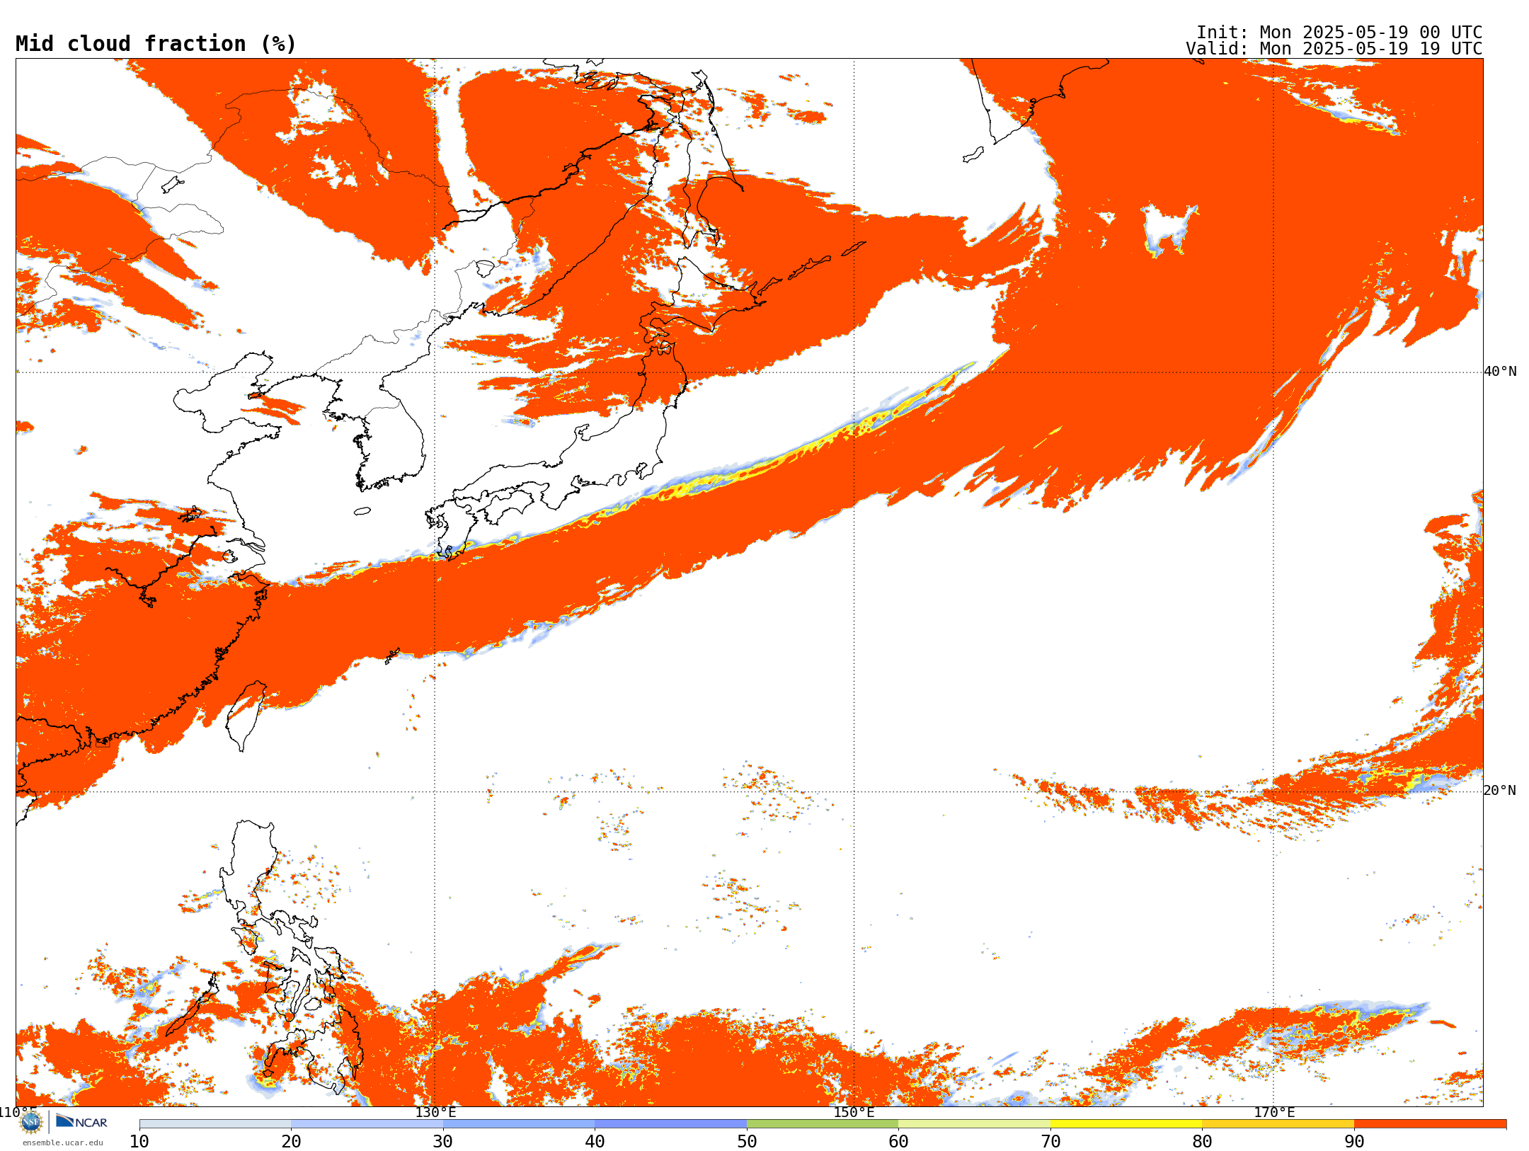The width and height of the screenshot is (1529, 1151).
Task: Click the 80-90 gold colorbar segment
Action: [1278, 1124]
